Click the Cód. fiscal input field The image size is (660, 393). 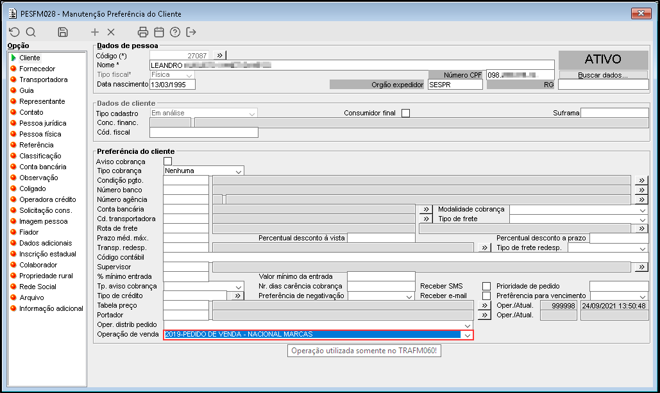[204, 132]
